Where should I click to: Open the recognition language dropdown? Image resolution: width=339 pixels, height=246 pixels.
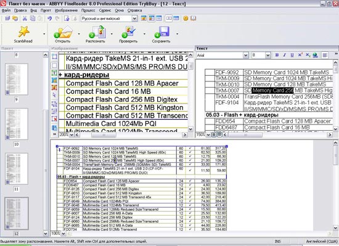pos(134,18)
